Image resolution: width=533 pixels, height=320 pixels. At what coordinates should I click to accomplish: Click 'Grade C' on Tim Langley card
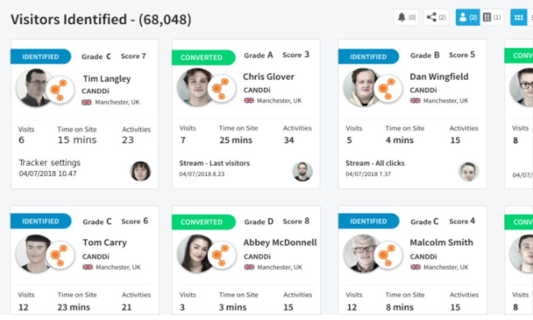point(96,57)
